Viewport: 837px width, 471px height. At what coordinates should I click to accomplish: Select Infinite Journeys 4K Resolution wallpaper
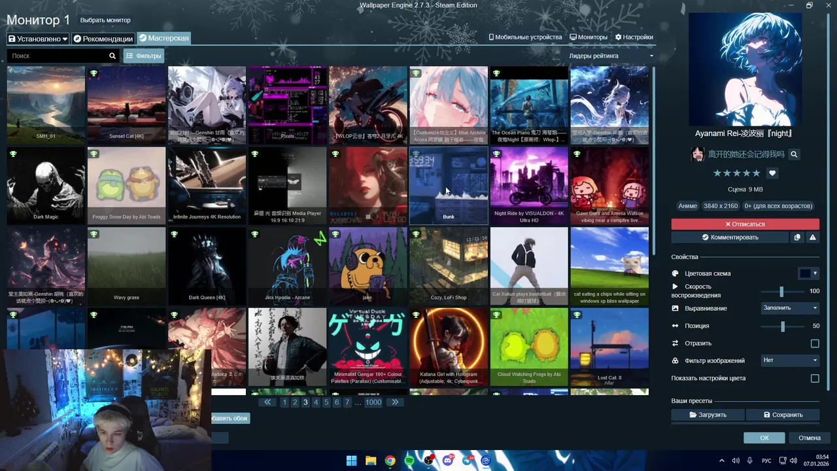pyautogui.click(x=207, y=186)
